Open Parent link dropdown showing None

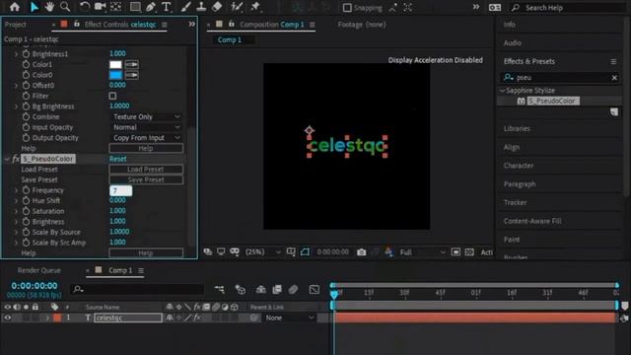point(289,318)
